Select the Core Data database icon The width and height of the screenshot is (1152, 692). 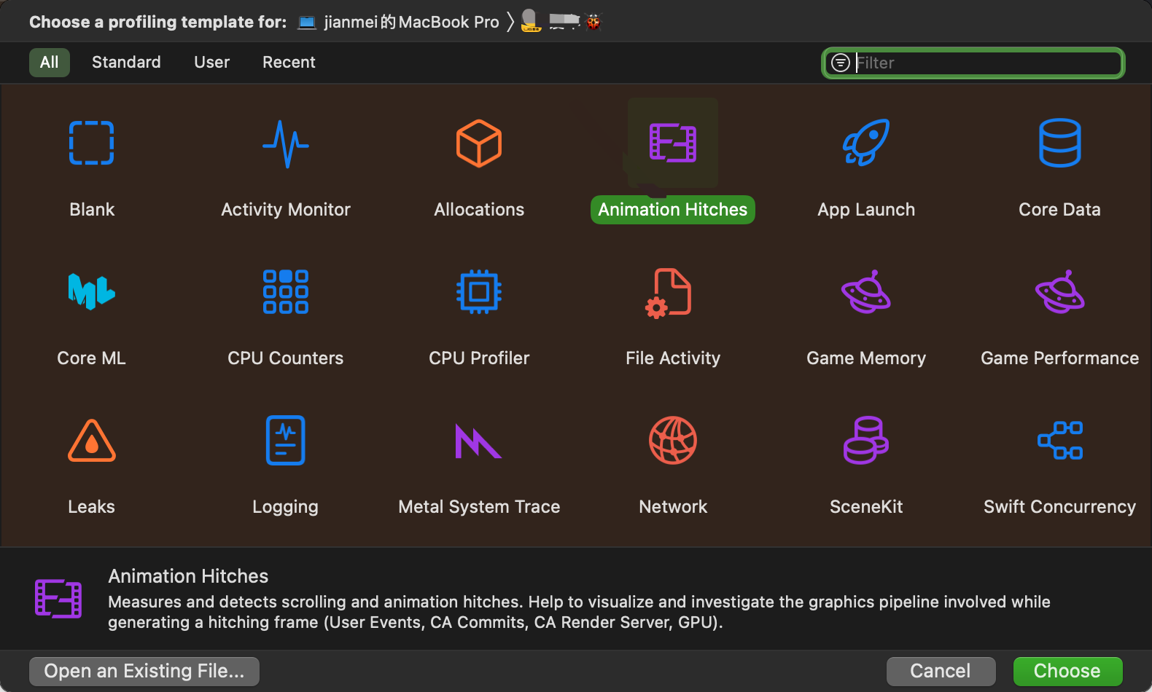point(1059,143)
